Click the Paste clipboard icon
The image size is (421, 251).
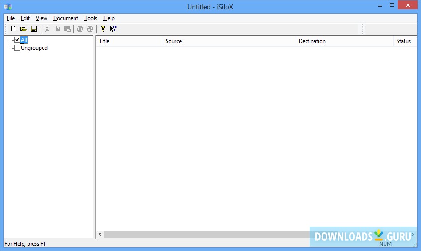click(x=67, y=29)
